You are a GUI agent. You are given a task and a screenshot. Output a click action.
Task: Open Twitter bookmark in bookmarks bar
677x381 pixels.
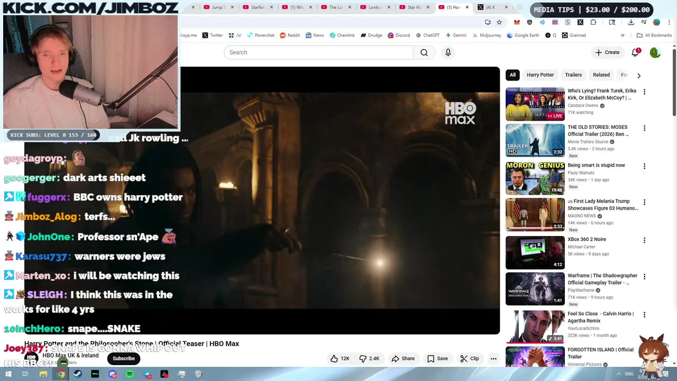[x=213, y=35]
